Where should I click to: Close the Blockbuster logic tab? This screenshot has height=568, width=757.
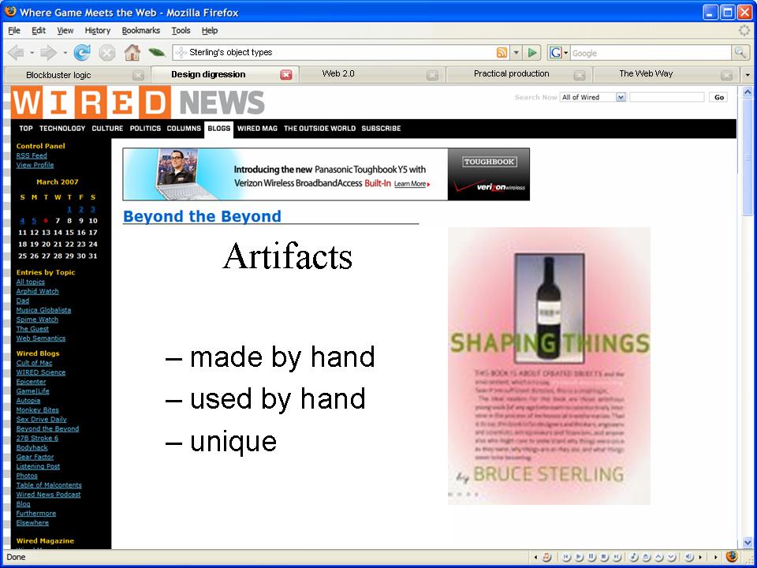(138, 76)
